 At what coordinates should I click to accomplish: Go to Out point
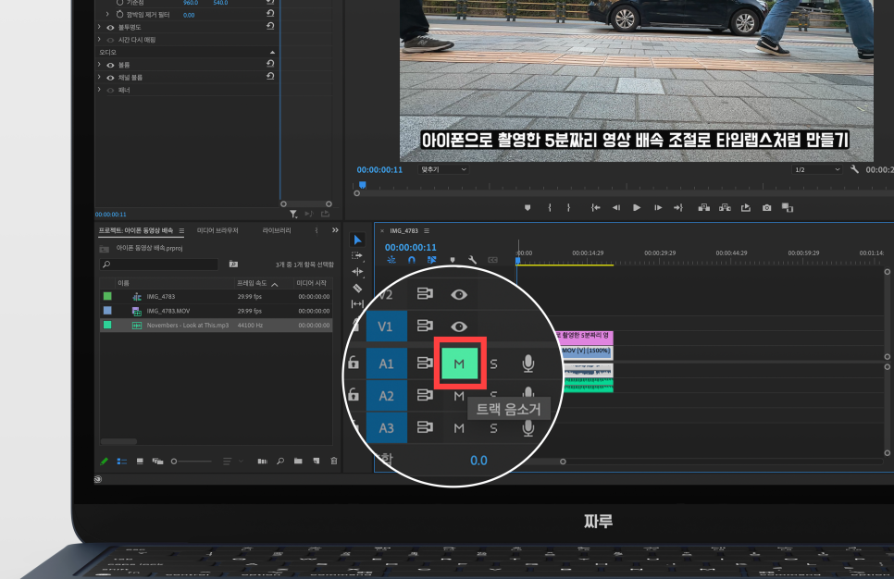click(678, 208)
